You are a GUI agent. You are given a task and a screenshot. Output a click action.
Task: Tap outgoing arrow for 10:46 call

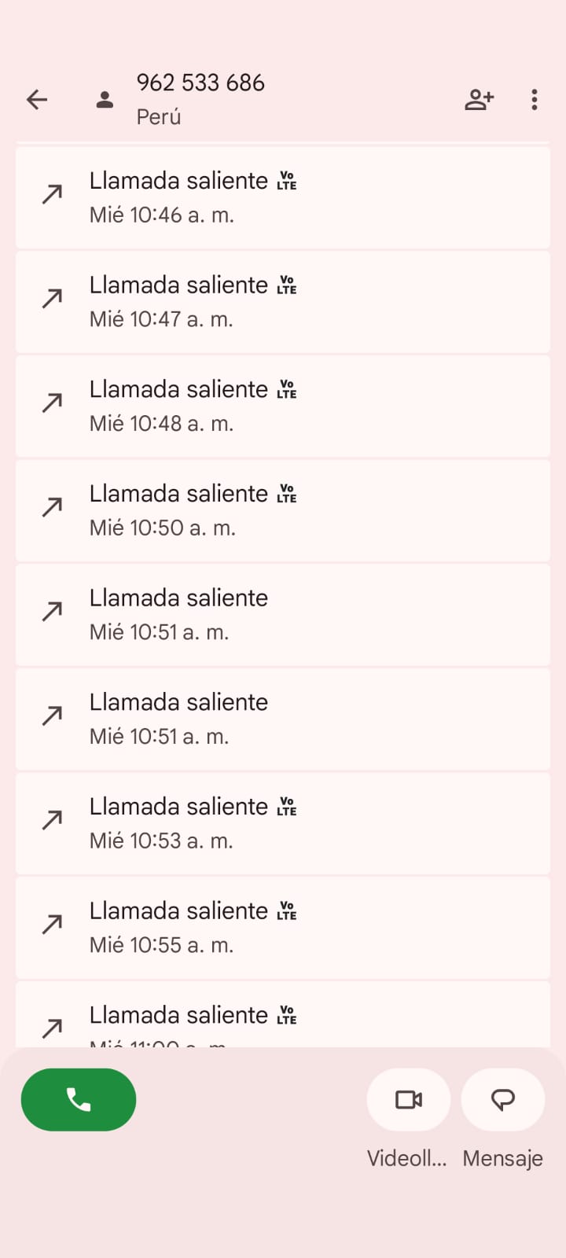pos(52,194)
